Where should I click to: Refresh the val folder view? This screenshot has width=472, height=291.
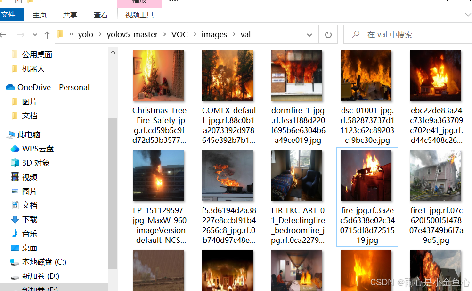(328, 35)
